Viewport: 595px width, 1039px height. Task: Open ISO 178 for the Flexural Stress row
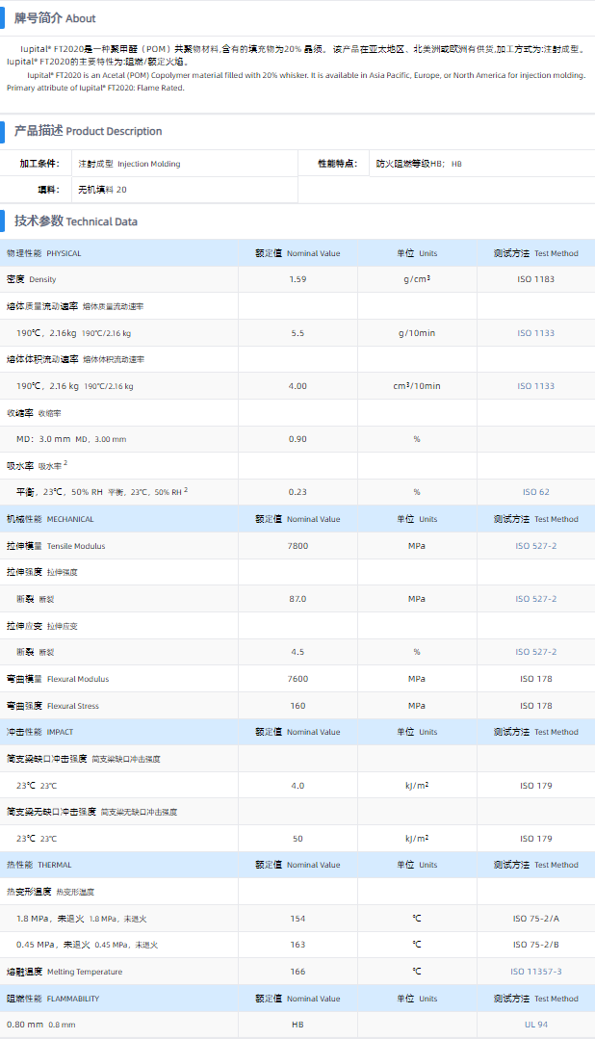535,706
